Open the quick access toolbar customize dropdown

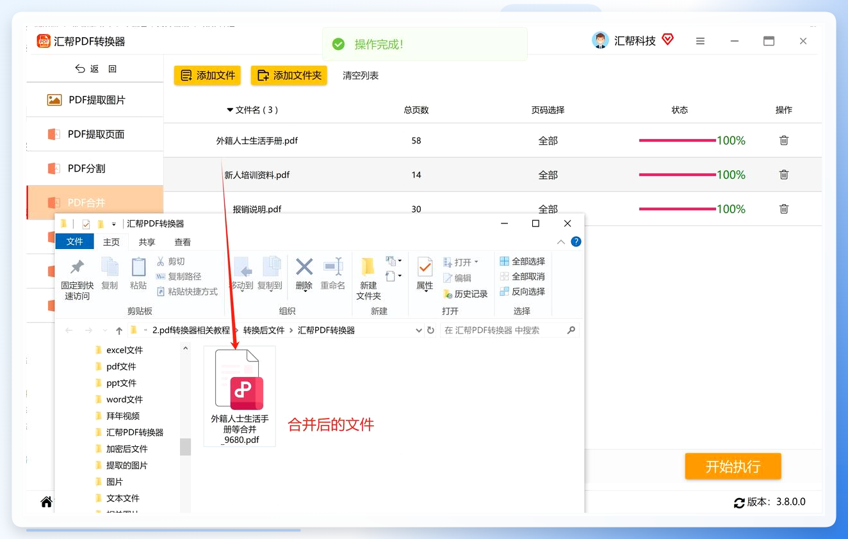pos(114,224)
